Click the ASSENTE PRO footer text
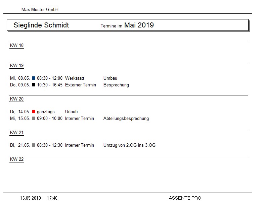 click(x=185, y=198)
